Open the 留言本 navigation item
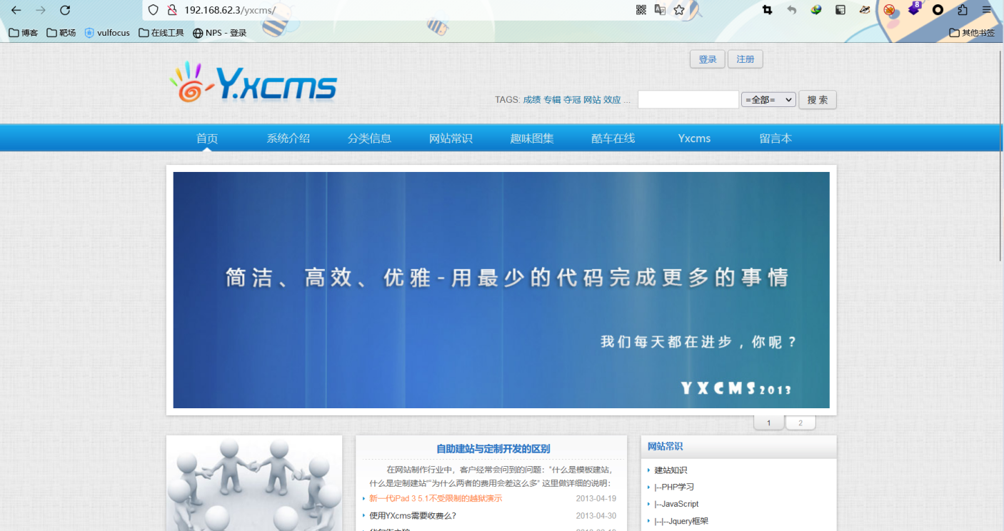The image size is (1004, 531). pos(775,138)
